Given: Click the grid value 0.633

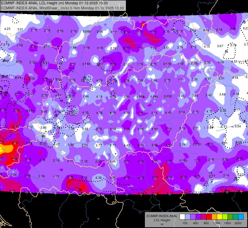Looking at the screenshot, I should (197, 144).
